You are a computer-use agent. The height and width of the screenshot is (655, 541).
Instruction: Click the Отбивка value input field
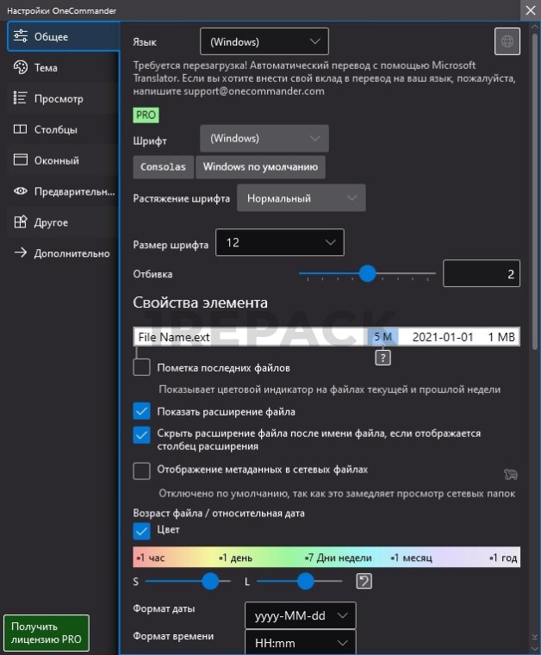481,274
